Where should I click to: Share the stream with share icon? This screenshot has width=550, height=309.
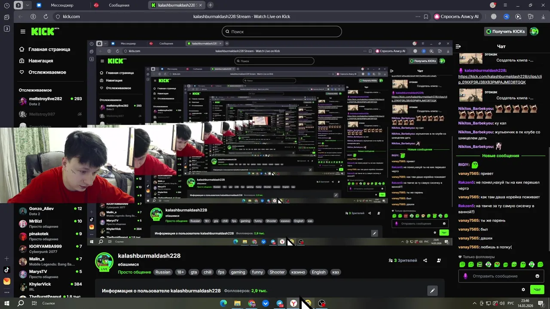pyautogui.click(x=425, y=261)
